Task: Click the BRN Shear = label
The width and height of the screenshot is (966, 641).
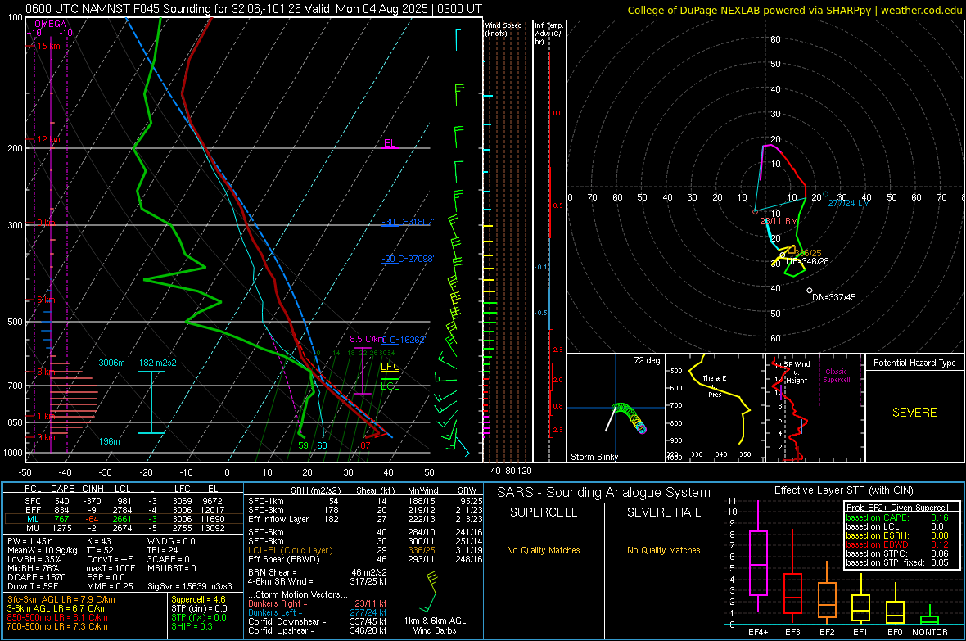Action: tap(272, 572)
